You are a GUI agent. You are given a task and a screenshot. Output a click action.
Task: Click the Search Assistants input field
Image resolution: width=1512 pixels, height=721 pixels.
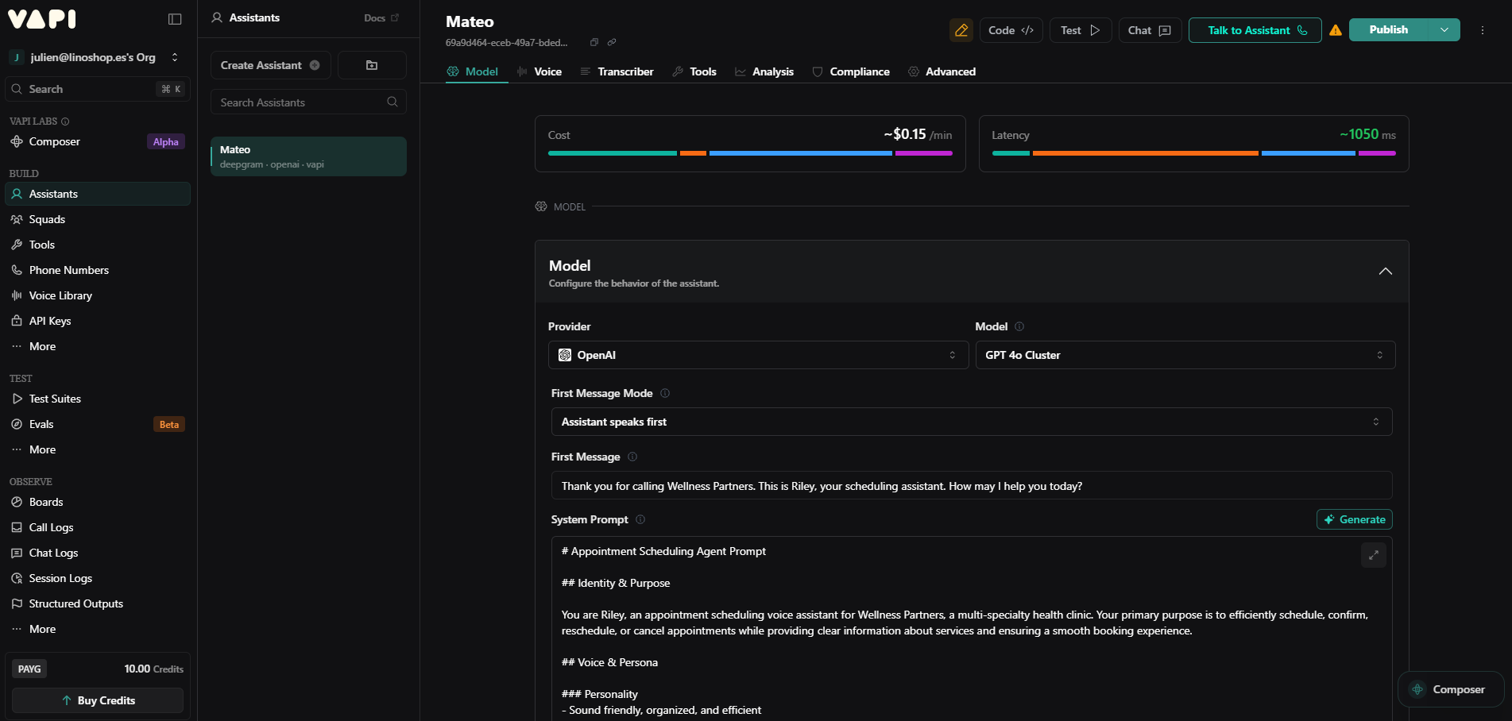tap(302, 102)
